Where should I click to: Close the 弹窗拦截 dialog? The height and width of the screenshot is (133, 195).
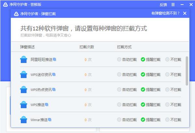(x=185, y=13)
